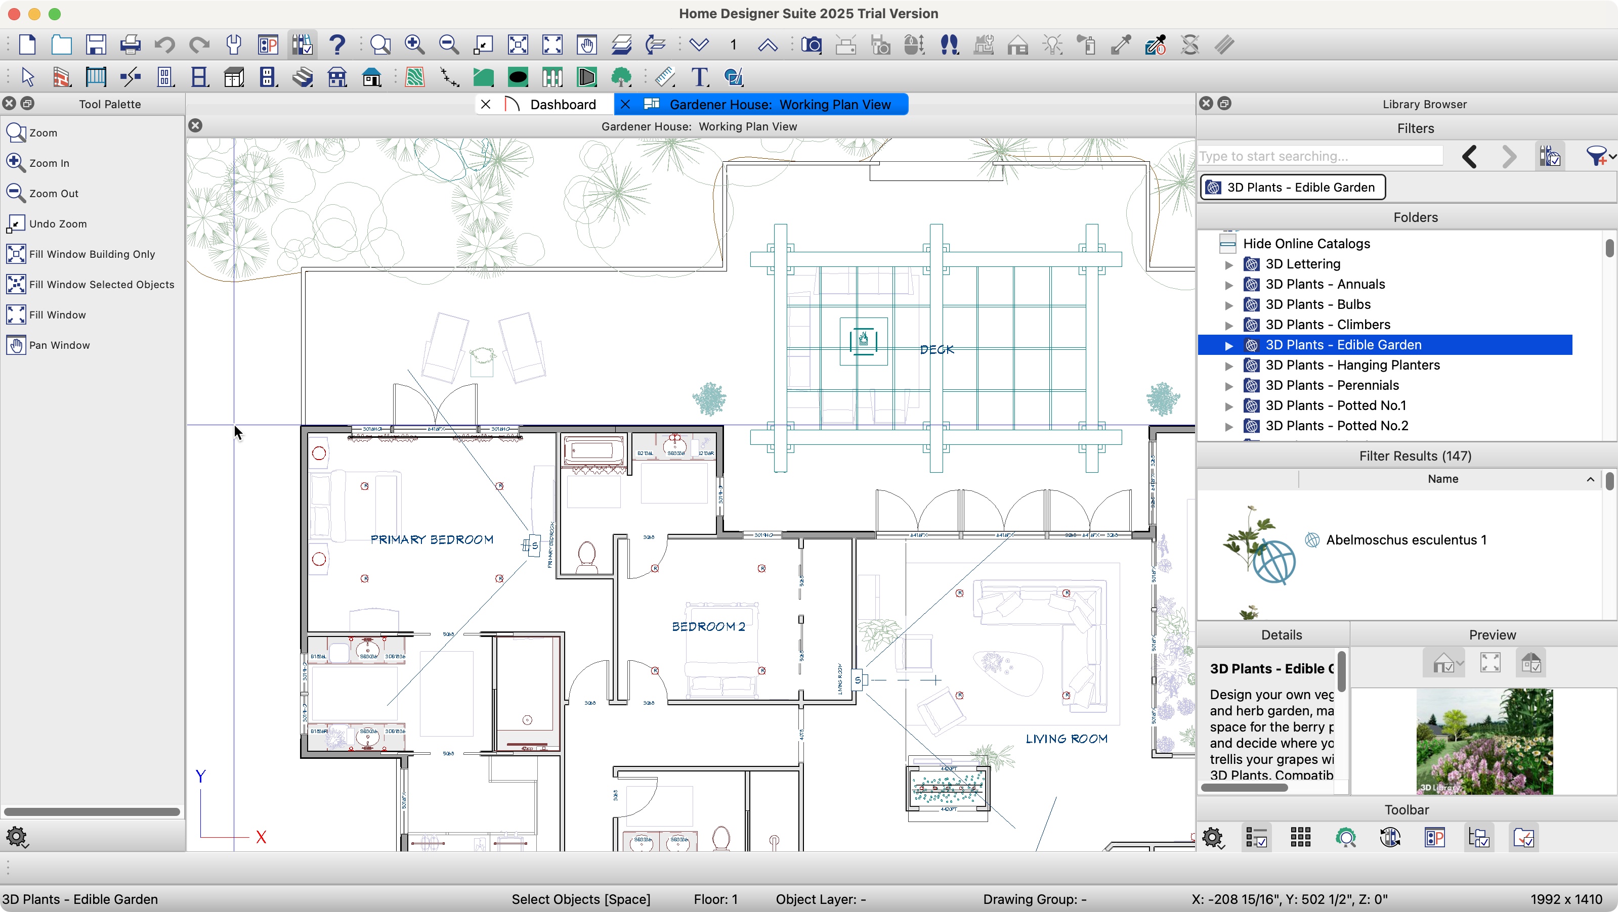This screenshot has height=912, width=1618.
Task: Activate the Pan Window tool
Action: 60,345
